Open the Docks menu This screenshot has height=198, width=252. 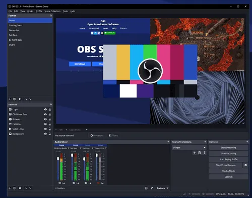[x=30, y=11]
